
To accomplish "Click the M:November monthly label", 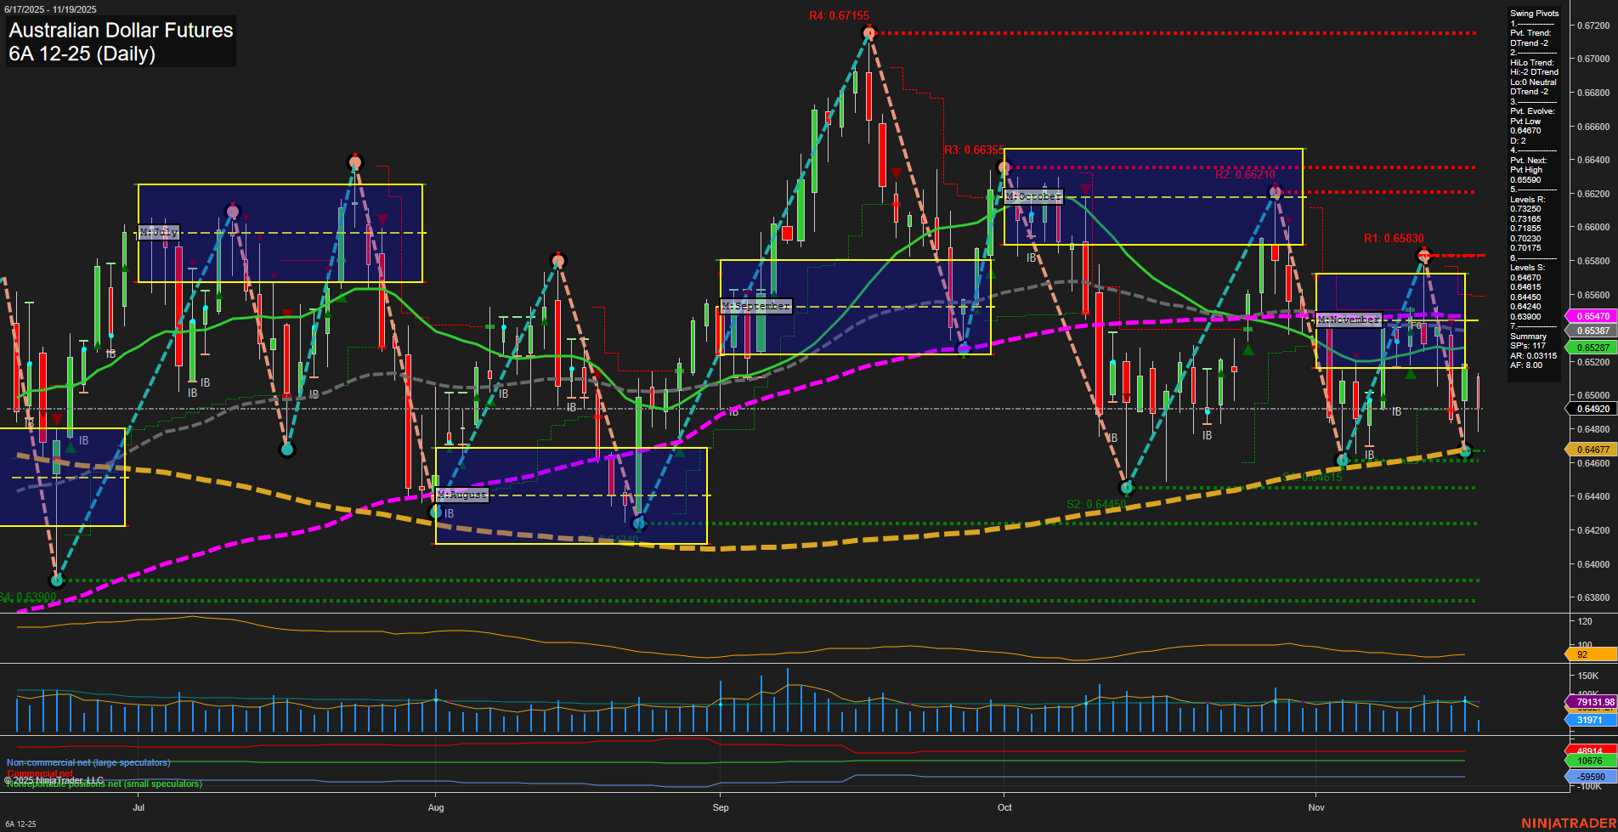I will tap(1349, 320).
